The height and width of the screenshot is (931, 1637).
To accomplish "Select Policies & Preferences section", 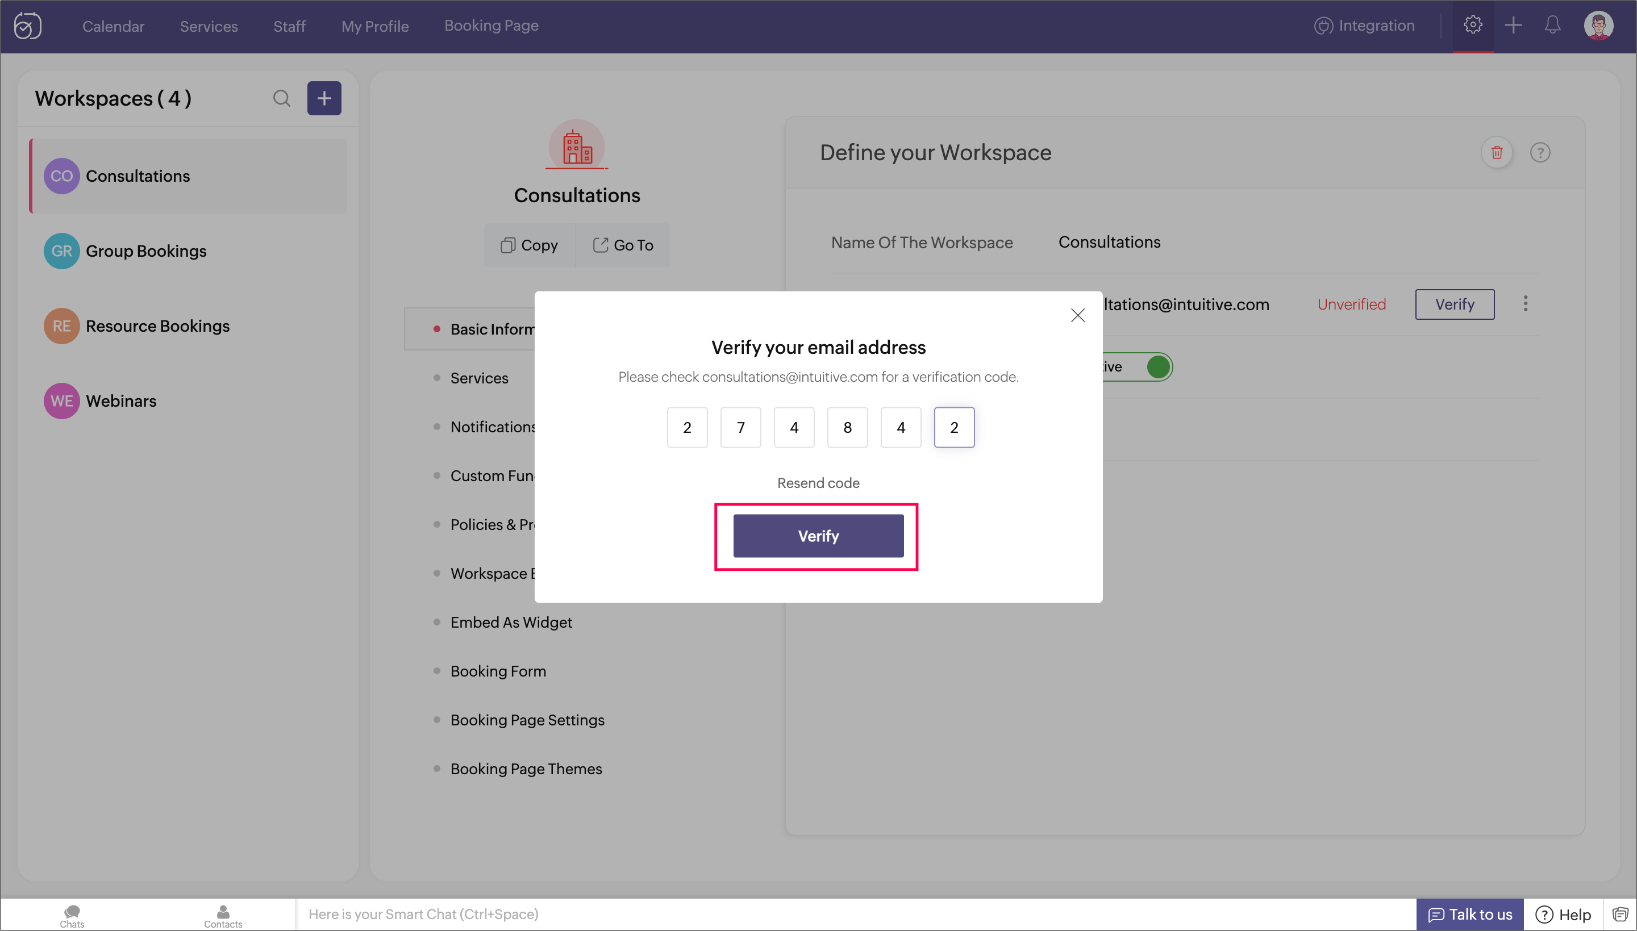I will pos(491,524).
